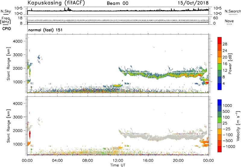This screenshot has height=167, width=241.
Task: Click the '16:00' time axis tick label
Action: click(x=148, y=161)
